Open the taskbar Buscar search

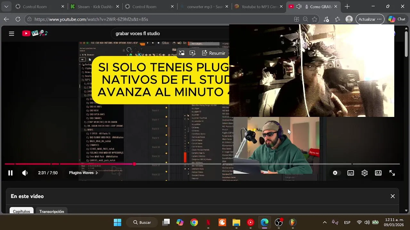(142, 222)
